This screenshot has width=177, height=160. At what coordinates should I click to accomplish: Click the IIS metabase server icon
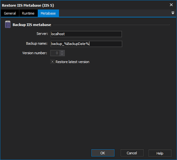[x=8, y=24]
